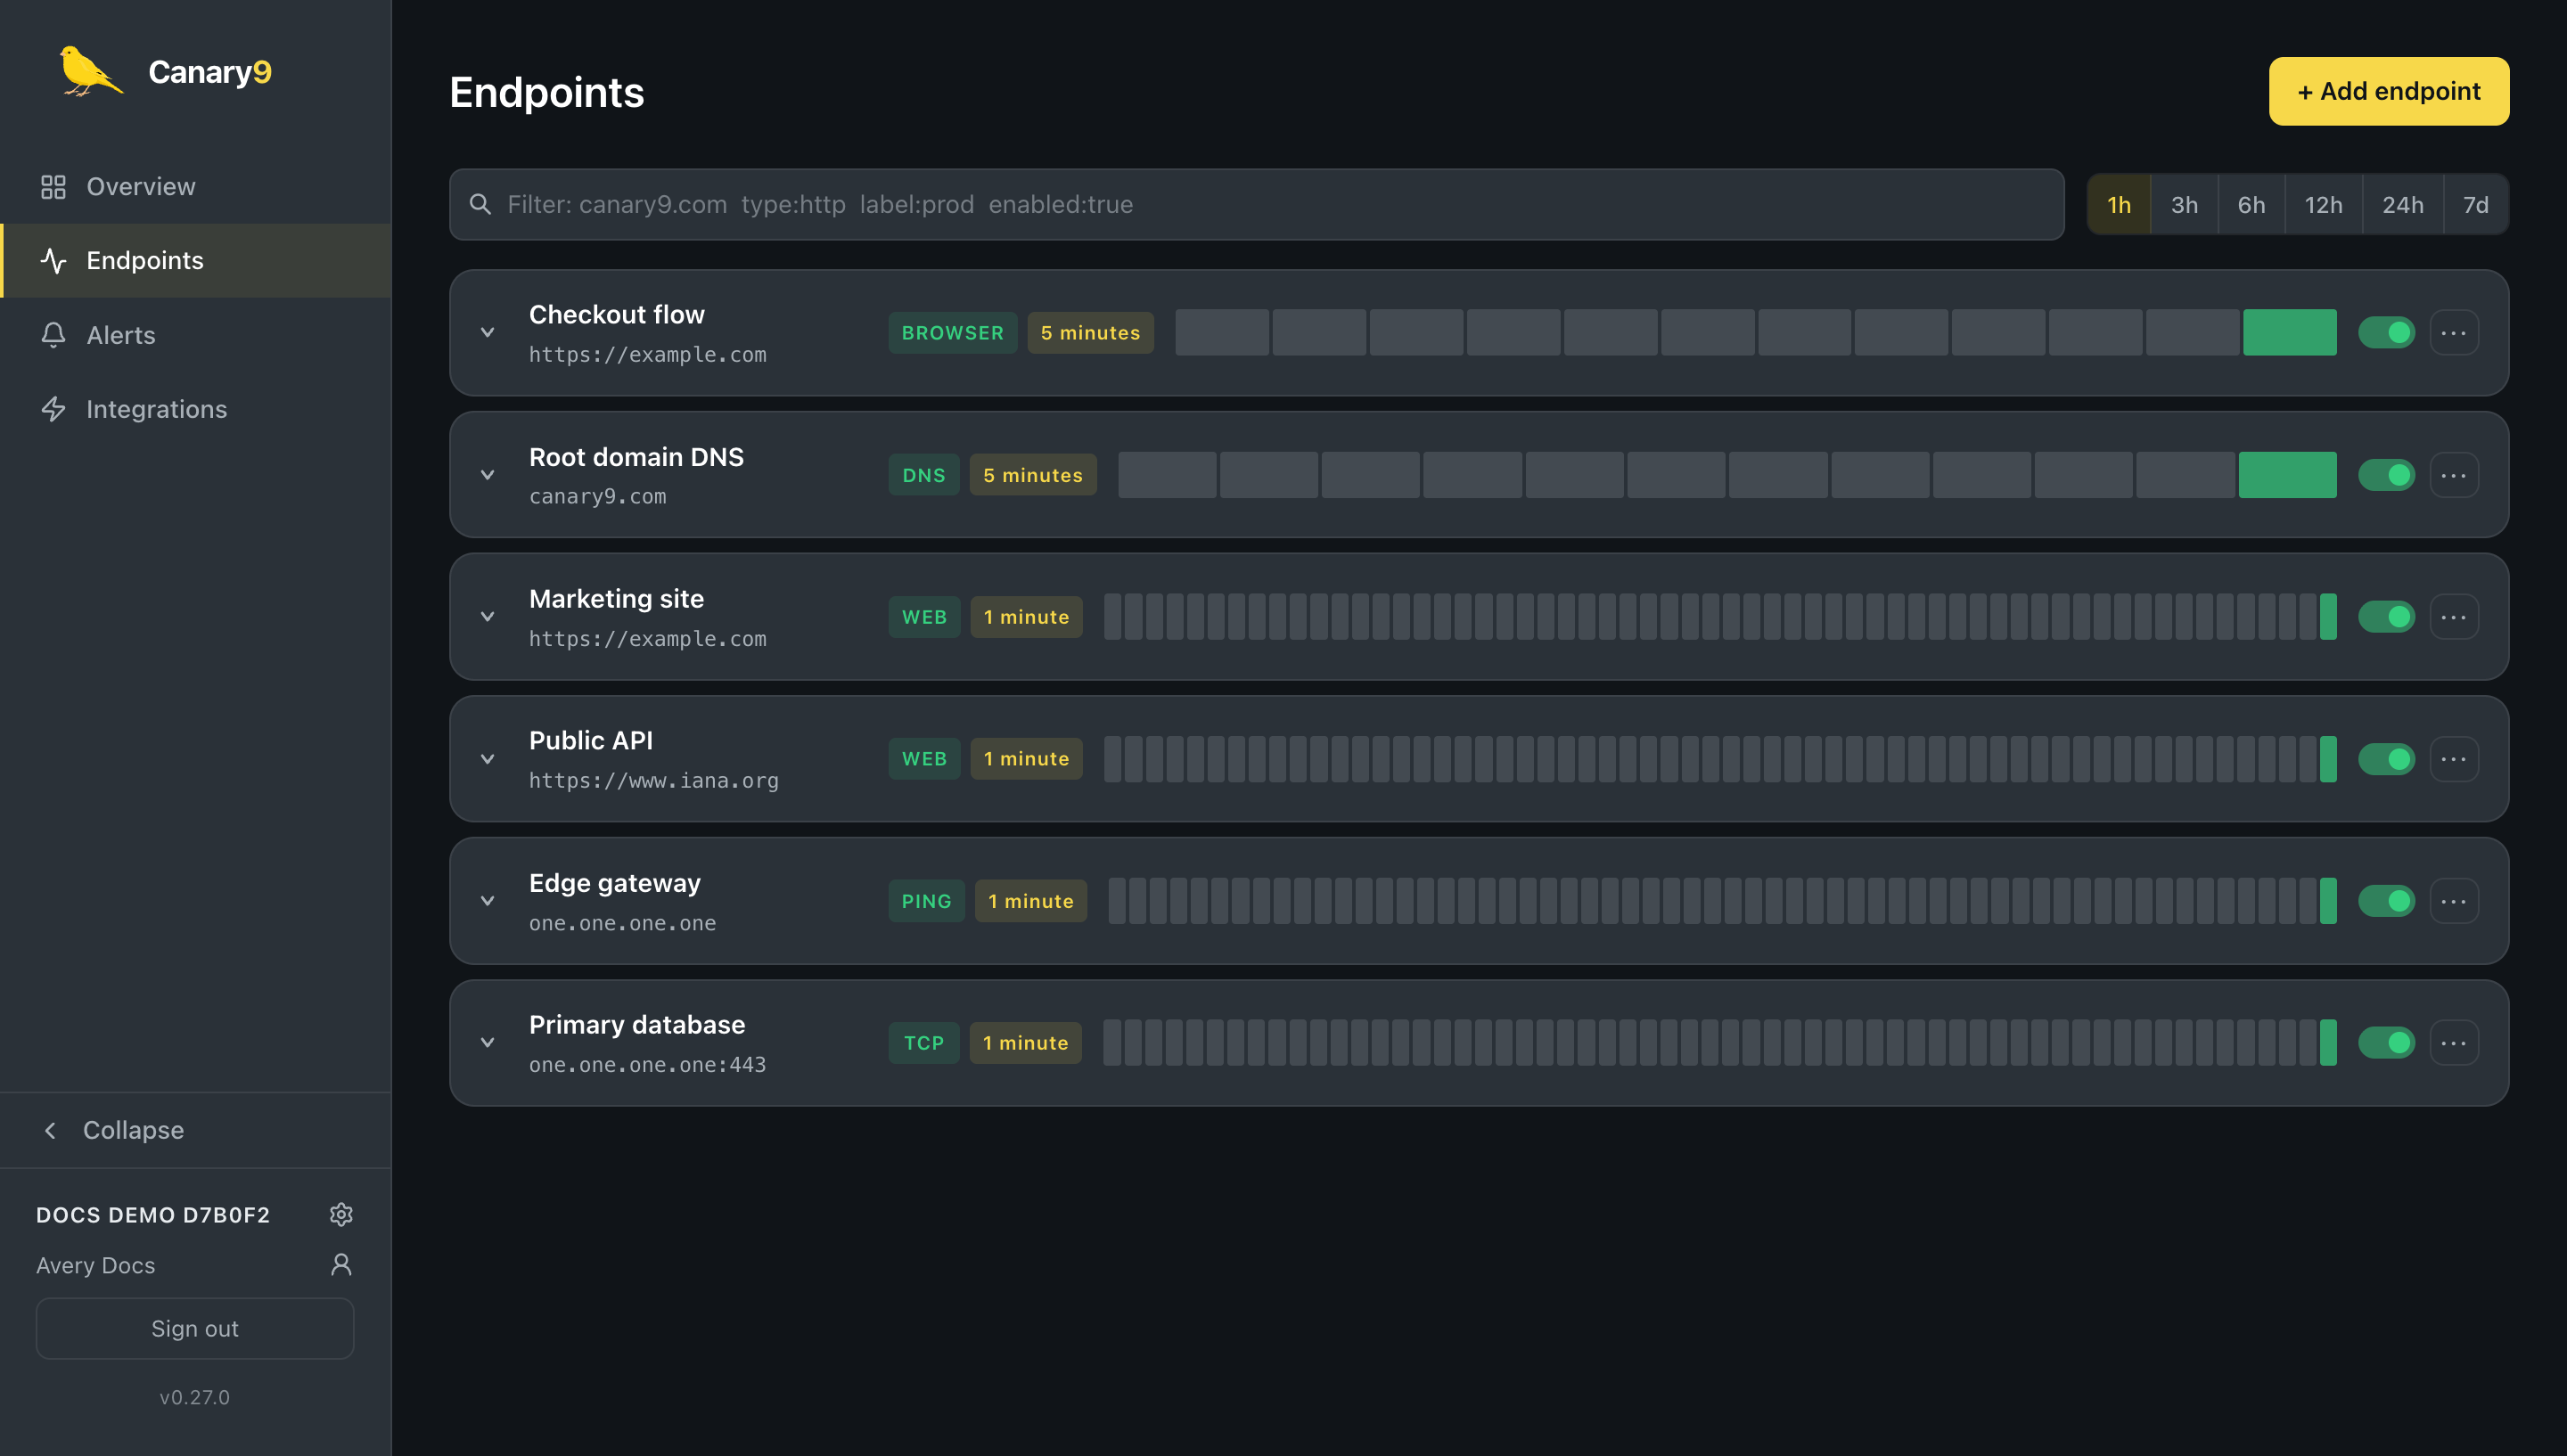Disable the Root domain DNS toggle
Viewport: 2567px width, 1456px height.
2386,475
